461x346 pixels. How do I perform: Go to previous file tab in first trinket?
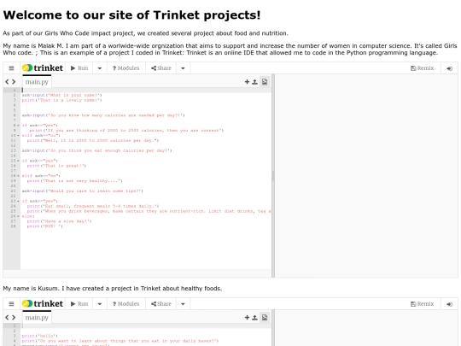pos(7,82)
